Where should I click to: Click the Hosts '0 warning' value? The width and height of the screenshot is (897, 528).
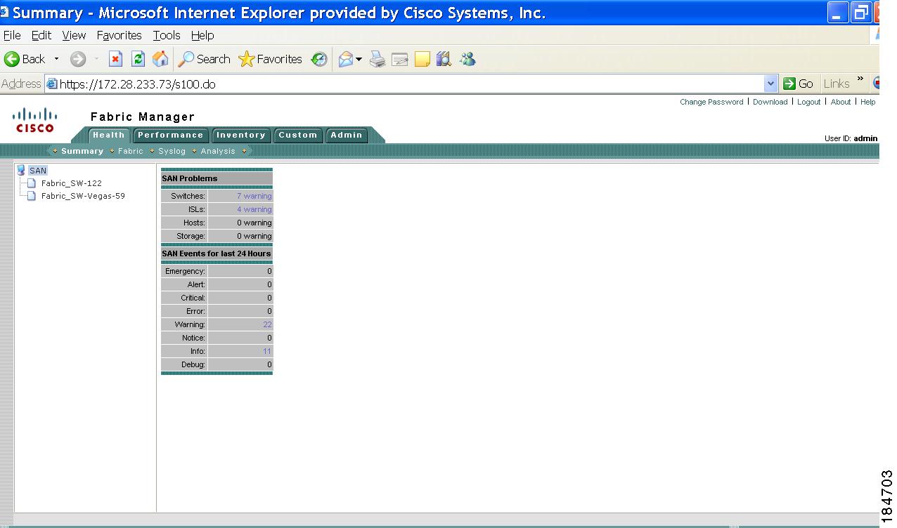click(254, 223)
